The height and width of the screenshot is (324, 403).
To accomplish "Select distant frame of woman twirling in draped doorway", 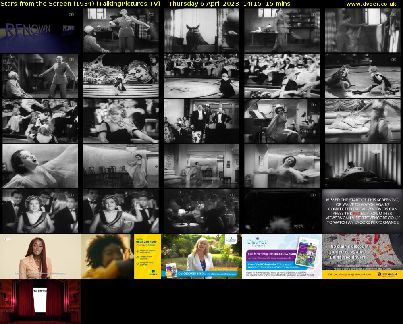I will pyautogui.click(x=201, y=166).
